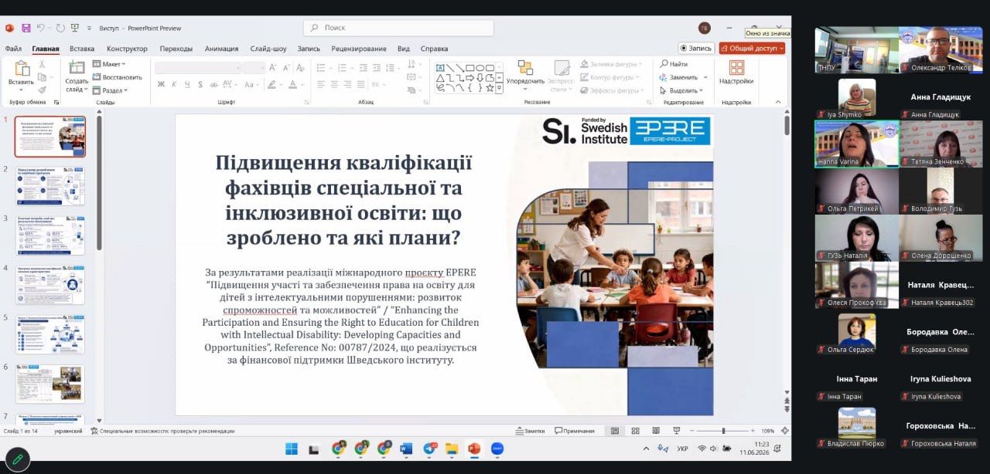The height and width of the screenshot is (474, 990).
Task: Open the Общий доступ share dropdown
Action: [752, 48]
